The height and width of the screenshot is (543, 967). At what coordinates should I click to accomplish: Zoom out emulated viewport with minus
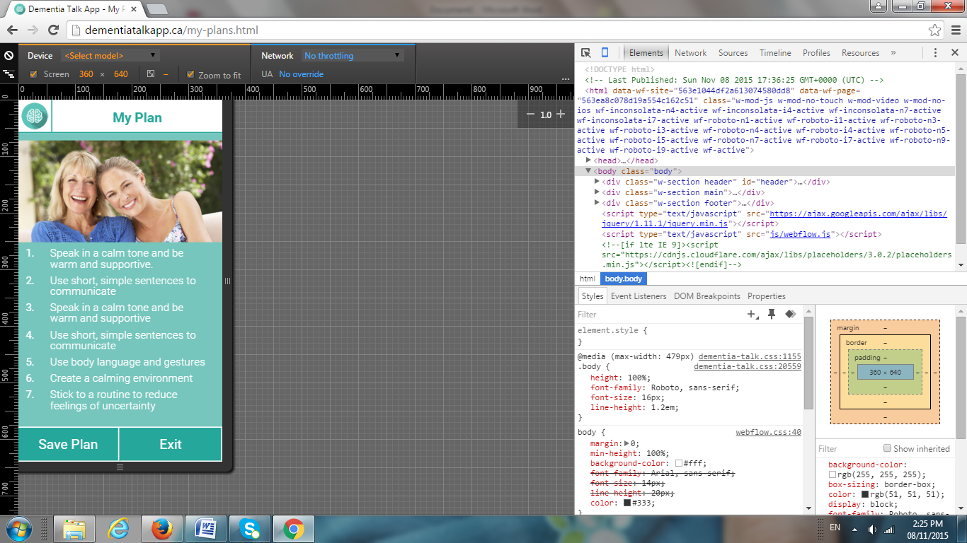[x=530, y=114]
